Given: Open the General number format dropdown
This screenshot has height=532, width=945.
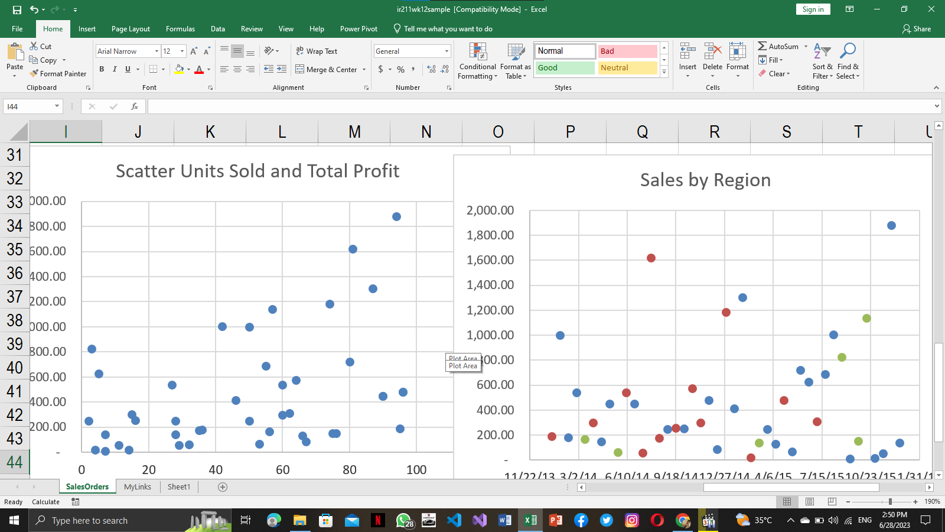Looking at the screenshot, I should [447, 51].
